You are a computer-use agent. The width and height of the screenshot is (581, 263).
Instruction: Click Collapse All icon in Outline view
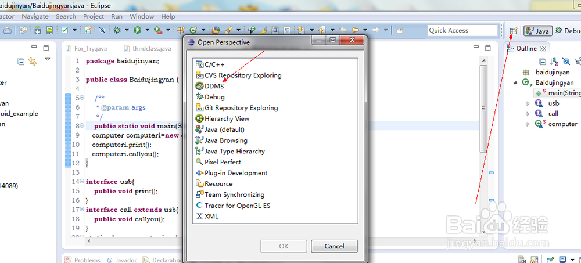click(543, 62)
